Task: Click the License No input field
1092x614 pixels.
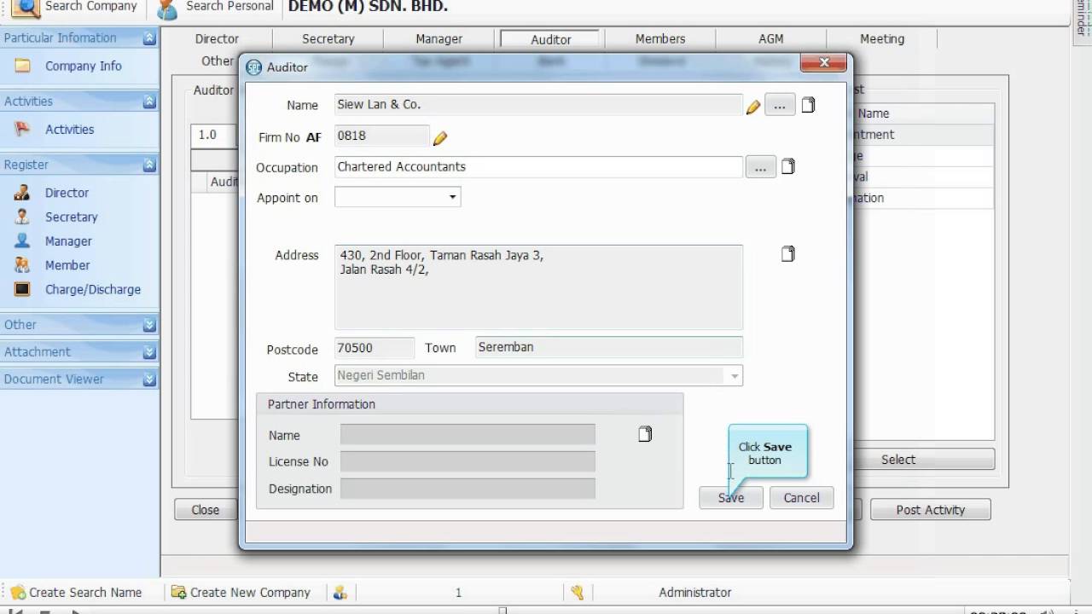Action: pyautogui.click(x=468, y=461)
